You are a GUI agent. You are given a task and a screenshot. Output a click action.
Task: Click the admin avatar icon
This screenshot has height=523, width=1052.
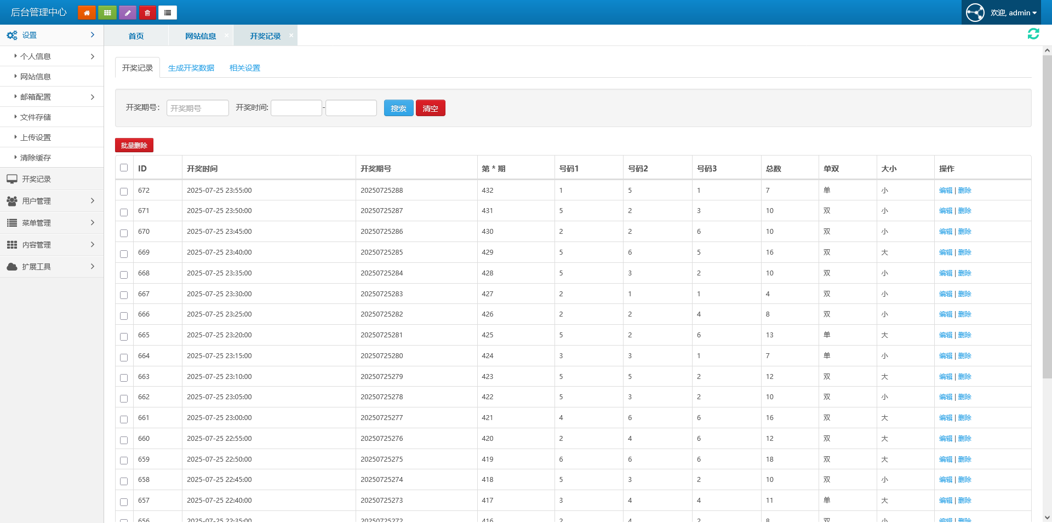click(975, 12)
